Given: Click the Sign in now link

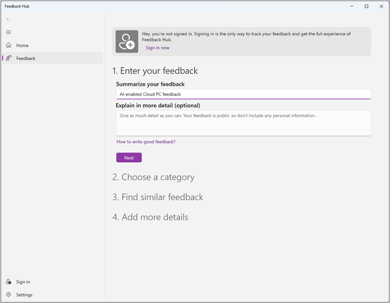Looking at the screenshot, I should (157, 48).
